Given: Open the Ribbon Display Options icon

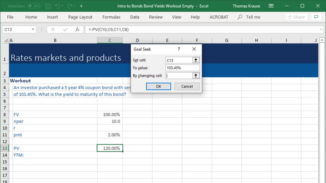Looking at the screenshot, I should [271, 6].
